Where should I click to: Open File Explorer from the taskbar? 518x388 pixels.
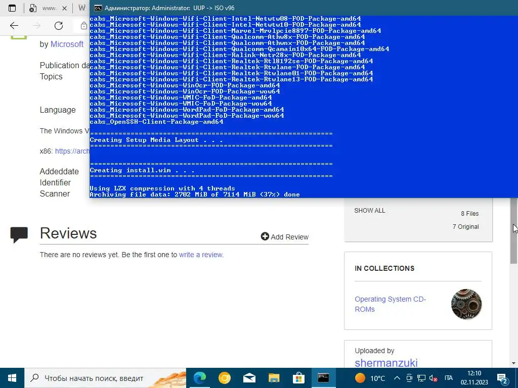tap(274, 378)
